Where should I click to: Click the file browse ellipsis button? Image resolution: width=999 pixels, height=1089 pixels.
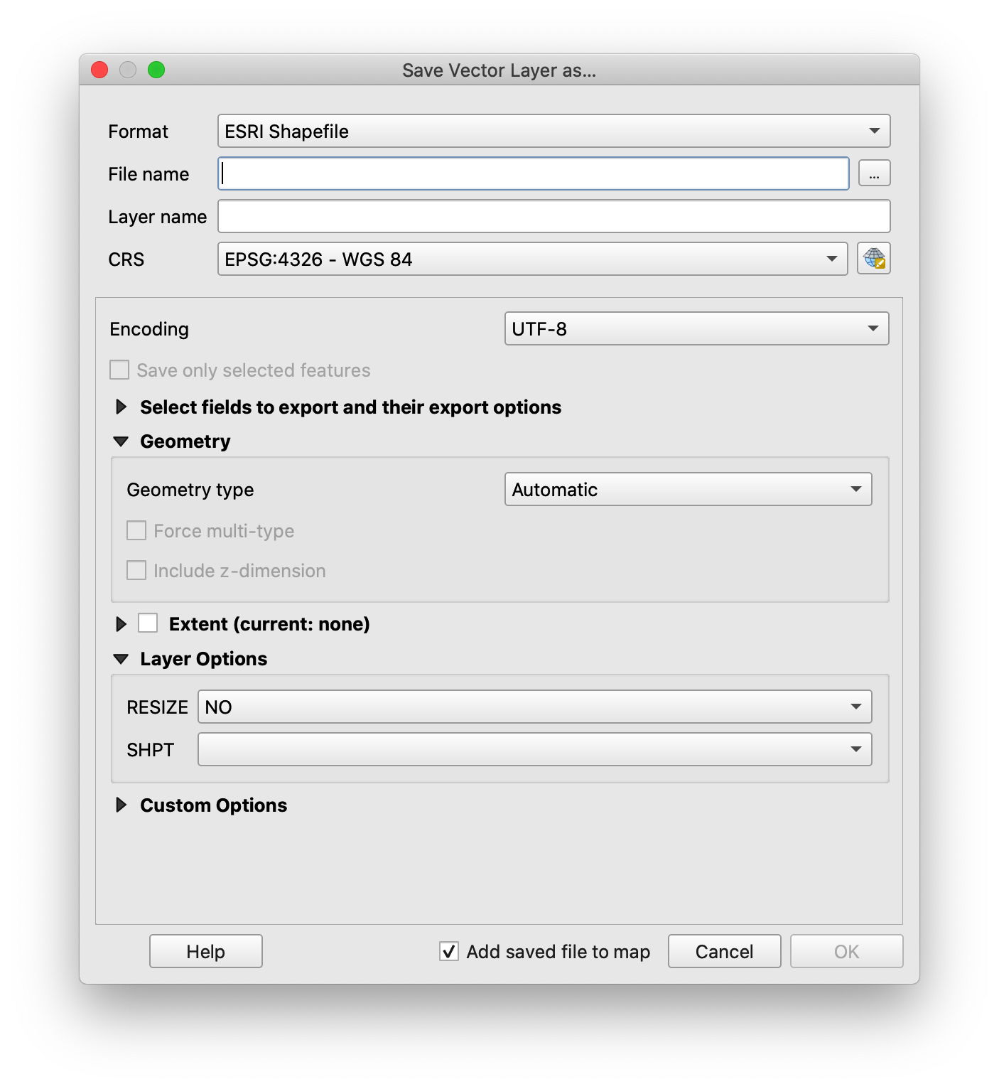click(874, 173)
